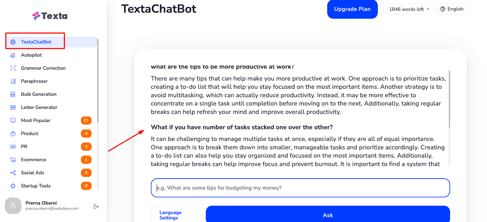The height and width of the screenshot is (222, 487).
Task: Click the logout icon beside the user email
Action: pos(96,207)
